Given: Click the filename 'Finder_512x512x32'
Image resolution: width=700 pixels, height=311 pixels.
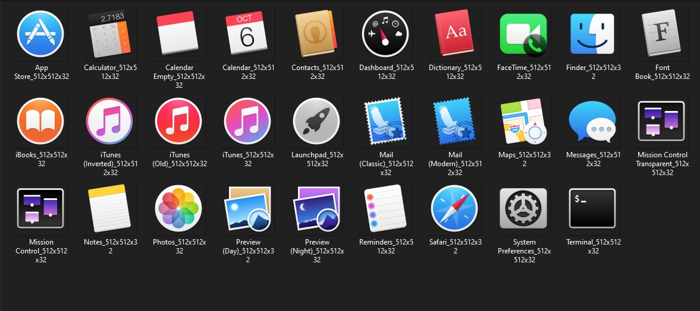Looking at the screenshot, I should point(594,72).
